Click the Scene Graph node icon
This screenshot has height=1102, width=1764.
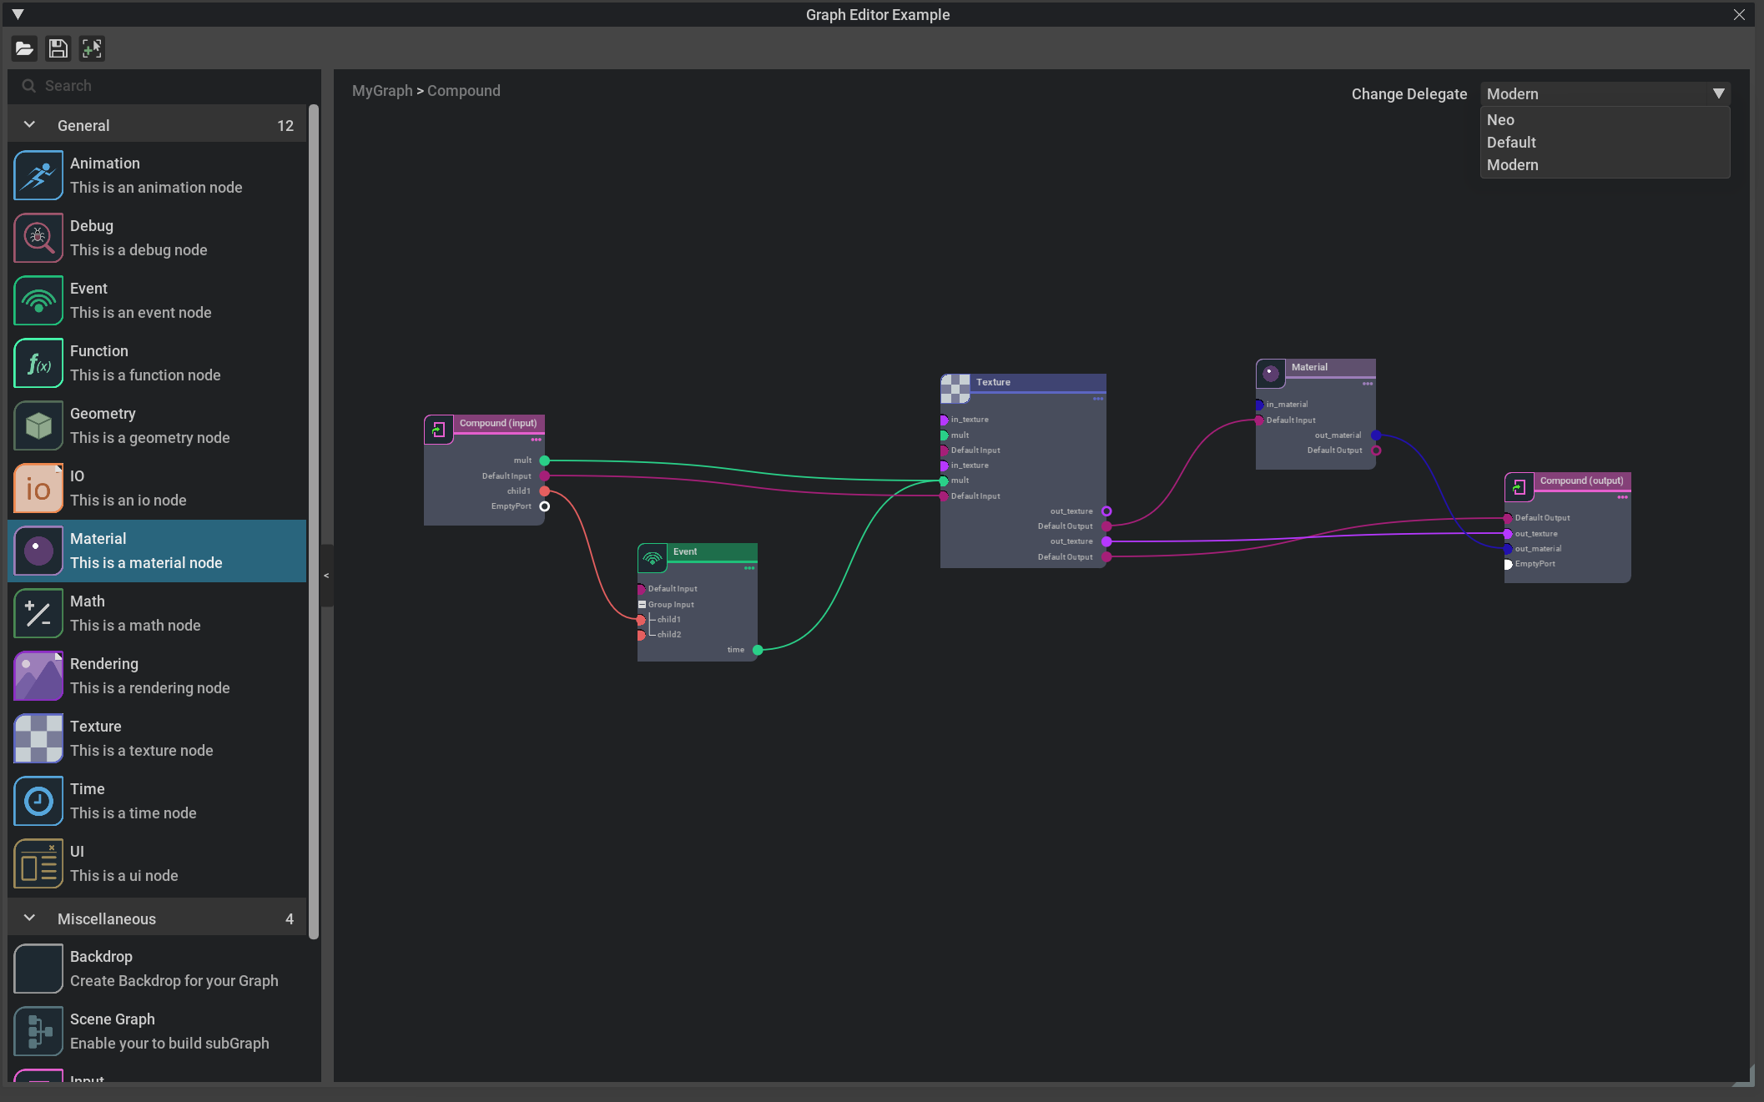pyautogui.click(x=38, y=1031)
